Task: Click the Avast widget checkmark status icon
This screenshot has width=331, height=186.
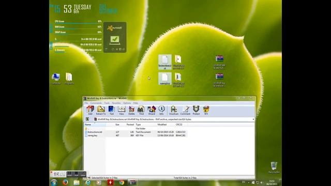Action: (x=115, y=40)
